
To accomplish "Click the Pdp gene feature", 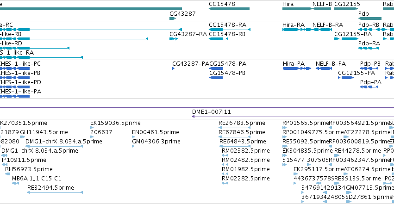I will click(370, 19).
